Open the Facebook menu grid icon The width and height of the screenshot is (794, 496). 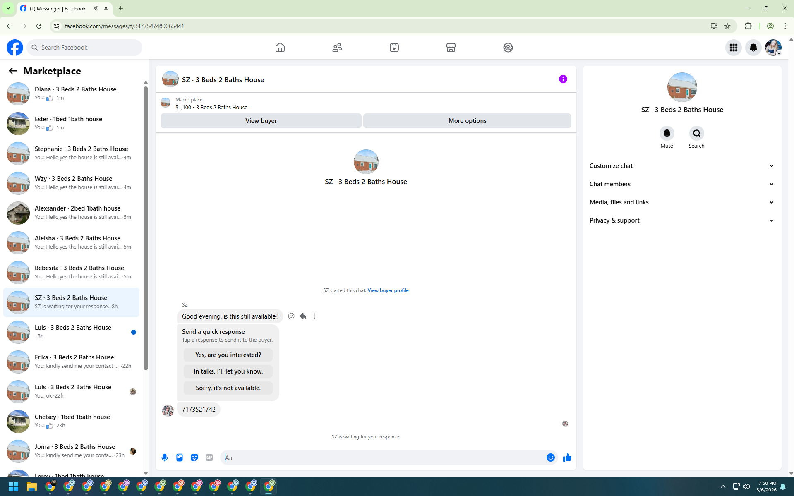click(734, 48)
